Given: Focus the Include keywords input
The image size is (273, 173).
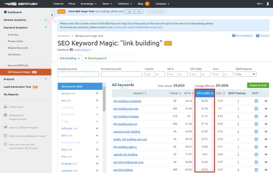Looking at the screenshot, I should click(78, 74).
